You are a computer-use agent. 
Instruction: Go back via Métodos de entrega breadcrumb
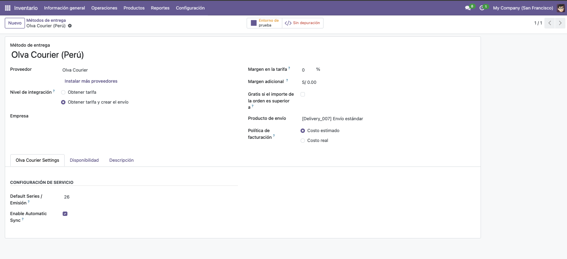(x=46, y=20)
